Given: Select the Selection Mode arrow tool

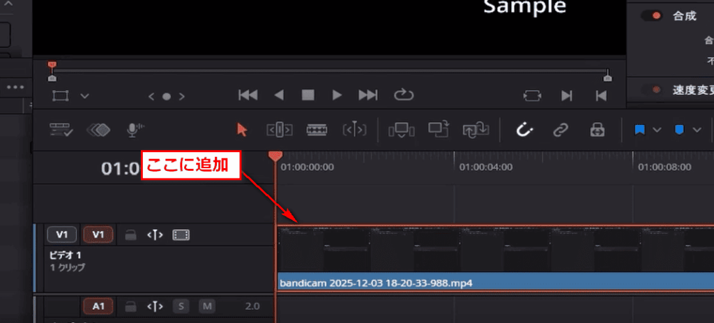Looking at the screenshot, I should (x=242, y=130).
